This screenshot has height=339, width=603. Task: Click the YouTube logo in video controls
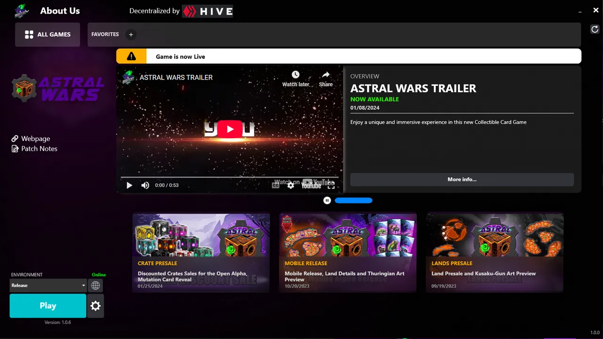click(311, 186)
